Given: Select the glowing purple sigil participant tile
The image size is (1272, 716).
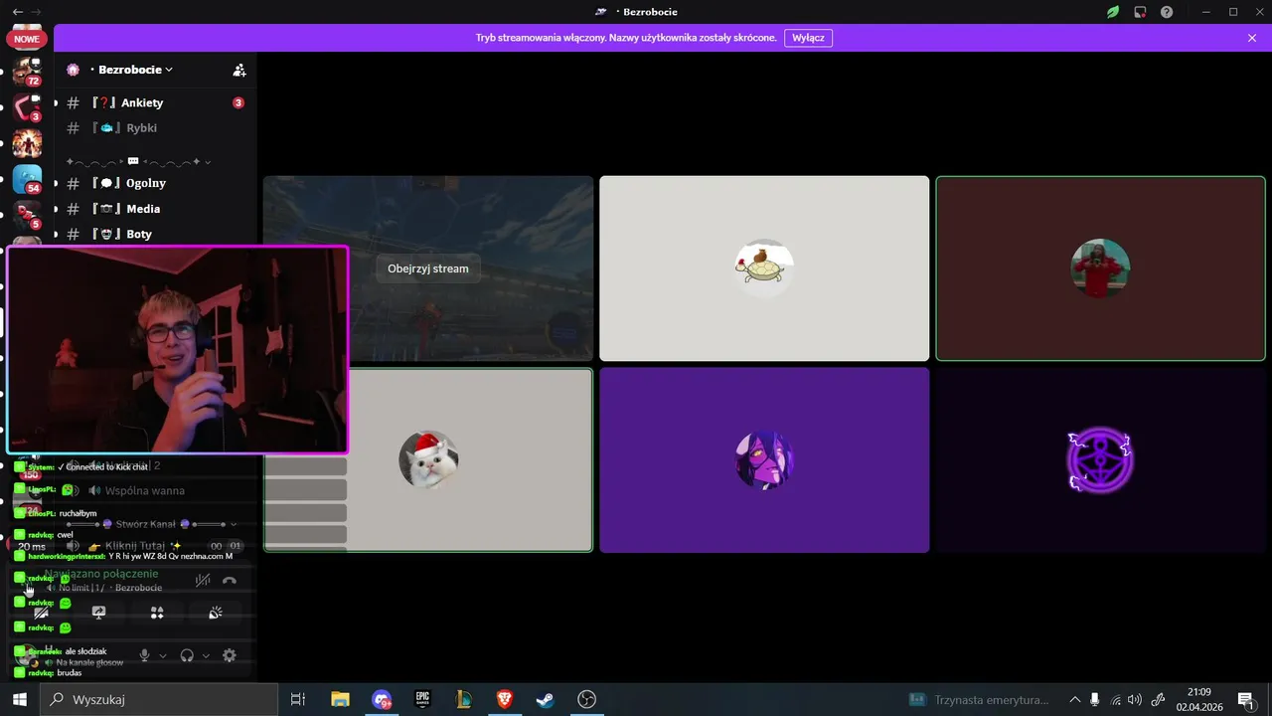Looking at the screenshot, I should pos(1100,460).
